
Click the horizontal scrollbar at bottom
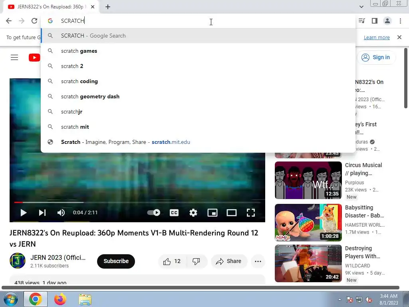201,287
